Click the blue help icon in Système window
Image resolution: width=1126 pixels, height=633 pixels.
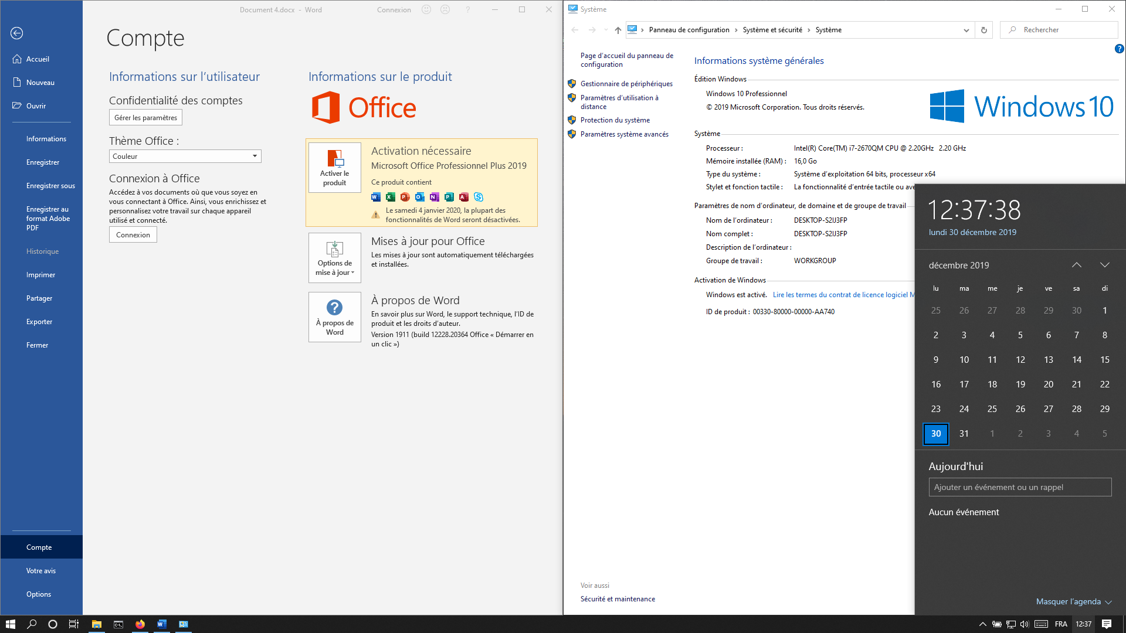(x=1119, y=49)
